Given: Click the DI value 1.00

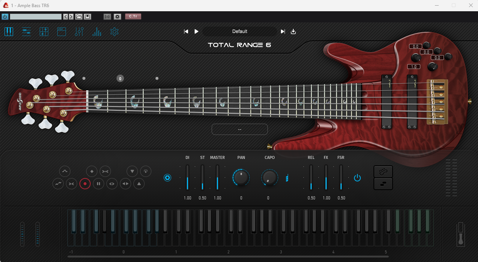Looking at the screenshot, I should (x=187, y=198).
